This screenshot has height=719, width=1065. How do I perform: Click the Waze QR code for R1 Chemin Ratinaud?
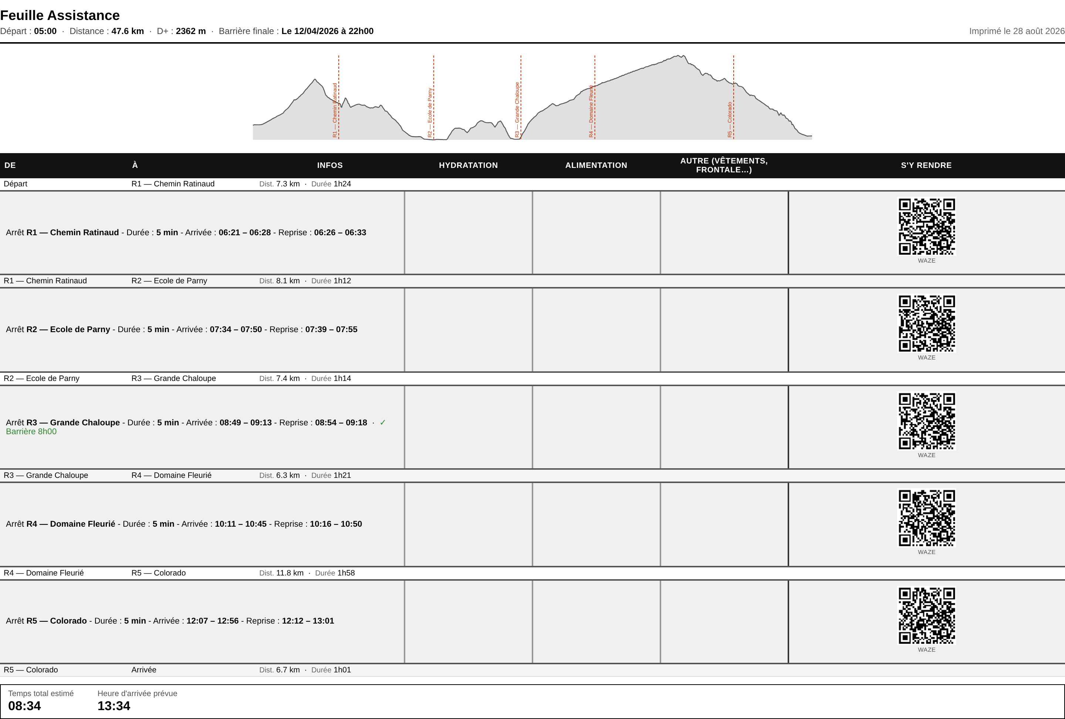(926, 226)
